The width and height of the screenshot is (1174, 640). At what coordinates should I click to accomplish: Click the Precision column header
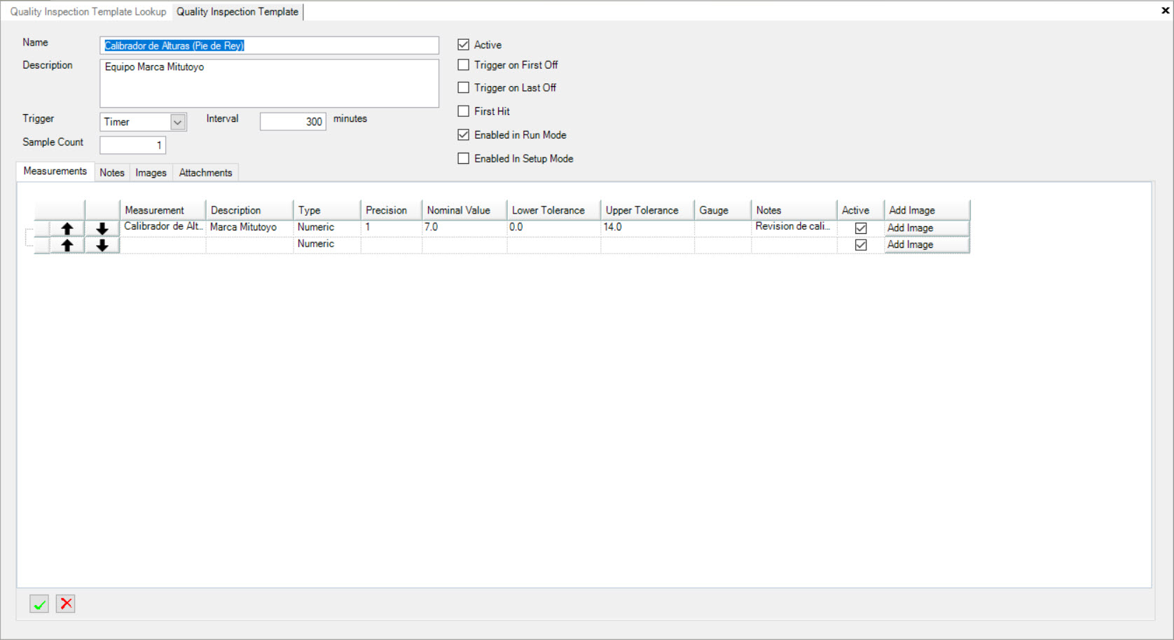pos(392,210)
